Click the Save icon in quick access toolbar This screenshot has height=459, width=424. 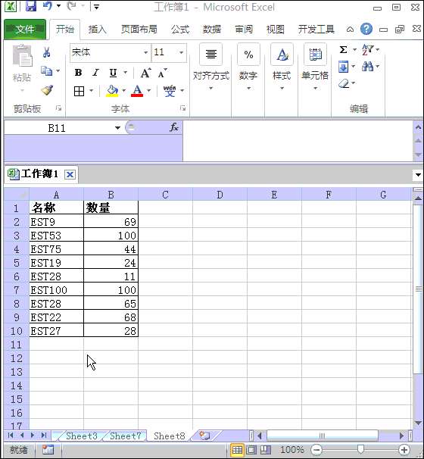click(31, 6)
